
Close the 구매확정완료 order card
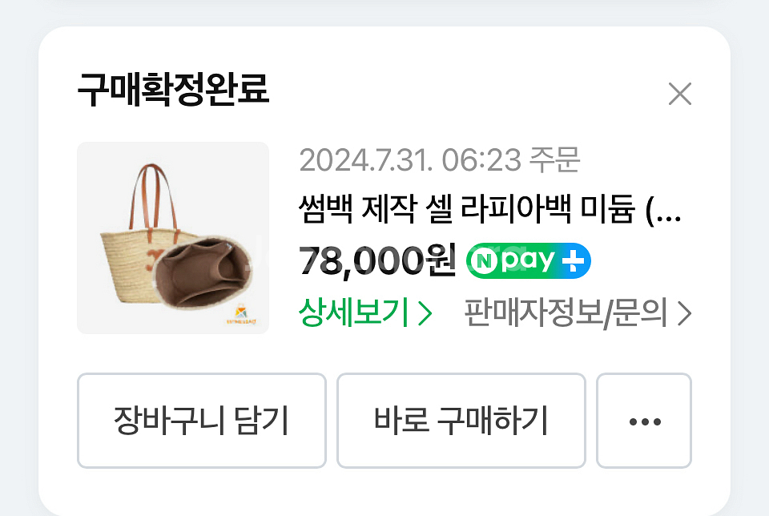tap(680, 94)
